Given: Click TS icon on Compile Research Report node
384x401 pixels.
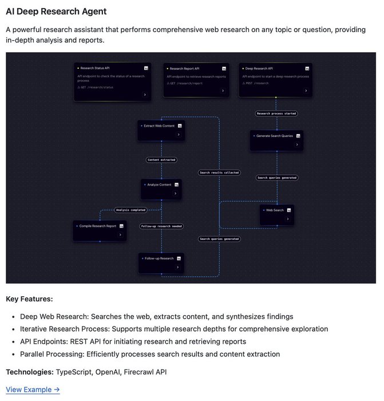Looking at the screenshot, I should point(122,226).
